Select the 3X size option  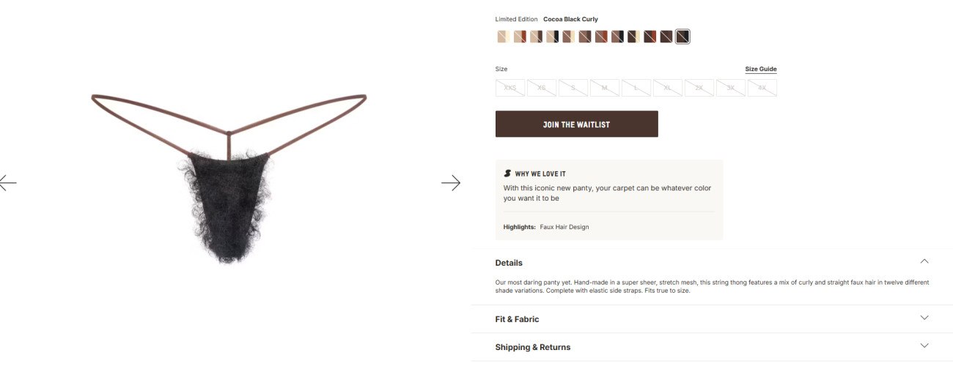(731, 88)
